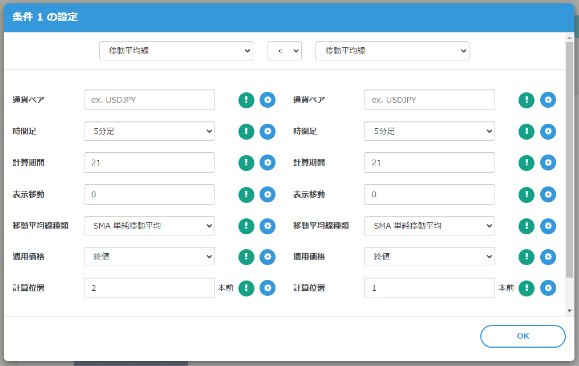The image size is (579, 366).
Task: Expand the left 時間足 dropdown showing 5分足
Action: [x=149, y=131]
